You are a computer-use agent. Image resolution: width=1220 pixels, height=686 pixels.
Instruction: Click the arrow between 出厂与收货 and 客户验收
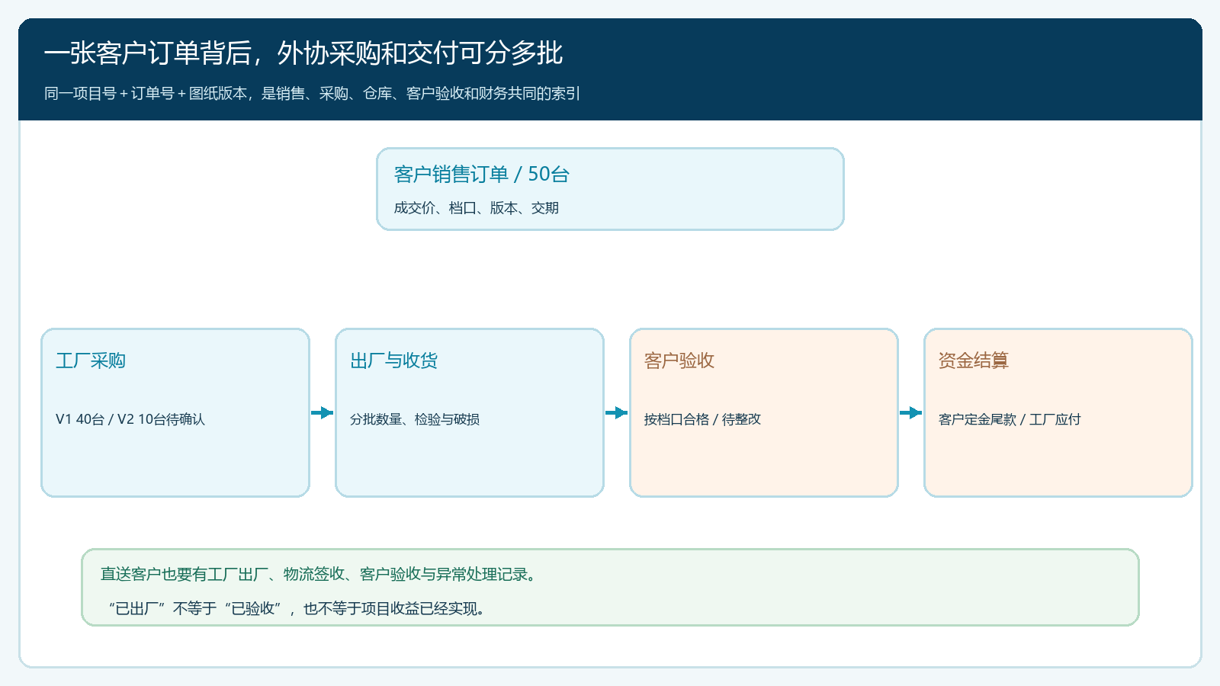pyautogui.click(x=617, y=413)
